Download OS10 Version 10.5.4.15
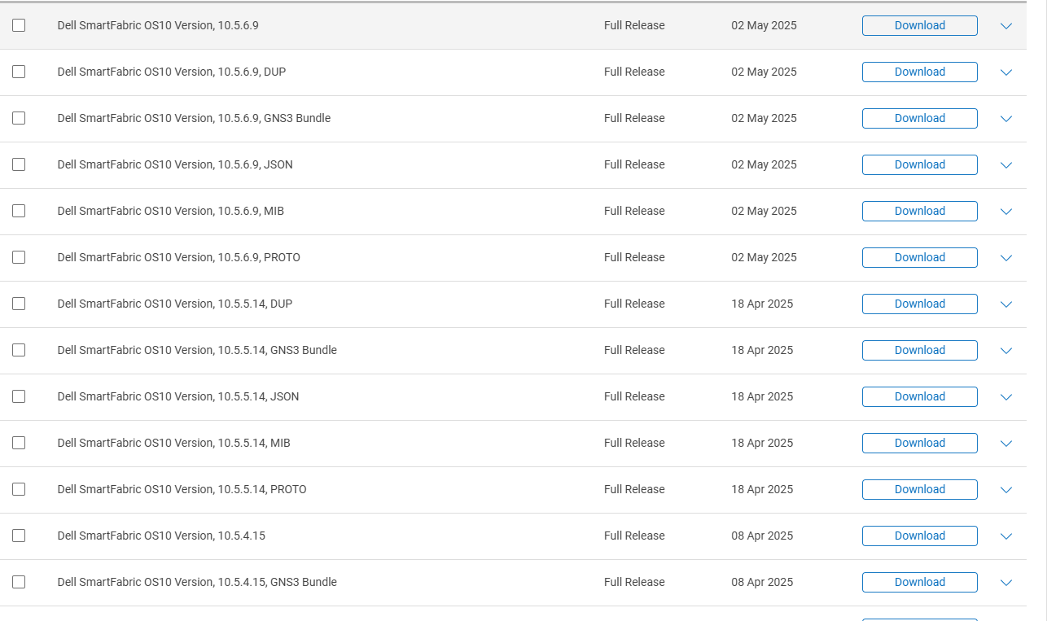The height and width of the screenshot is (621, 1047). click(920, 536)
